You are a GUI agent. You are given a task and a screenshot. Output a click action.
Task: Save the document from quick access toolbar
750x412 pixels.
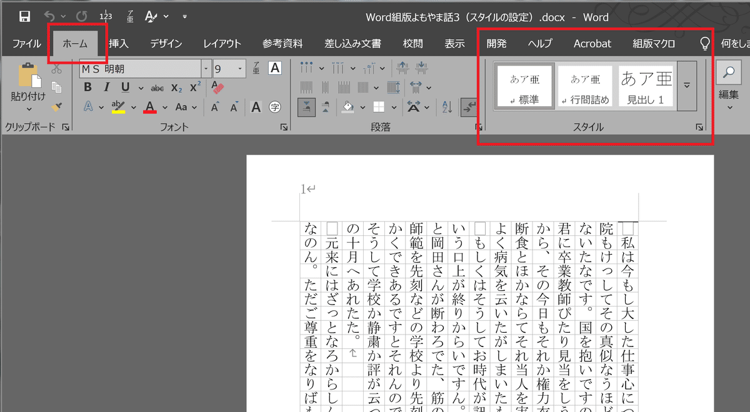click(x=25, y=17)
